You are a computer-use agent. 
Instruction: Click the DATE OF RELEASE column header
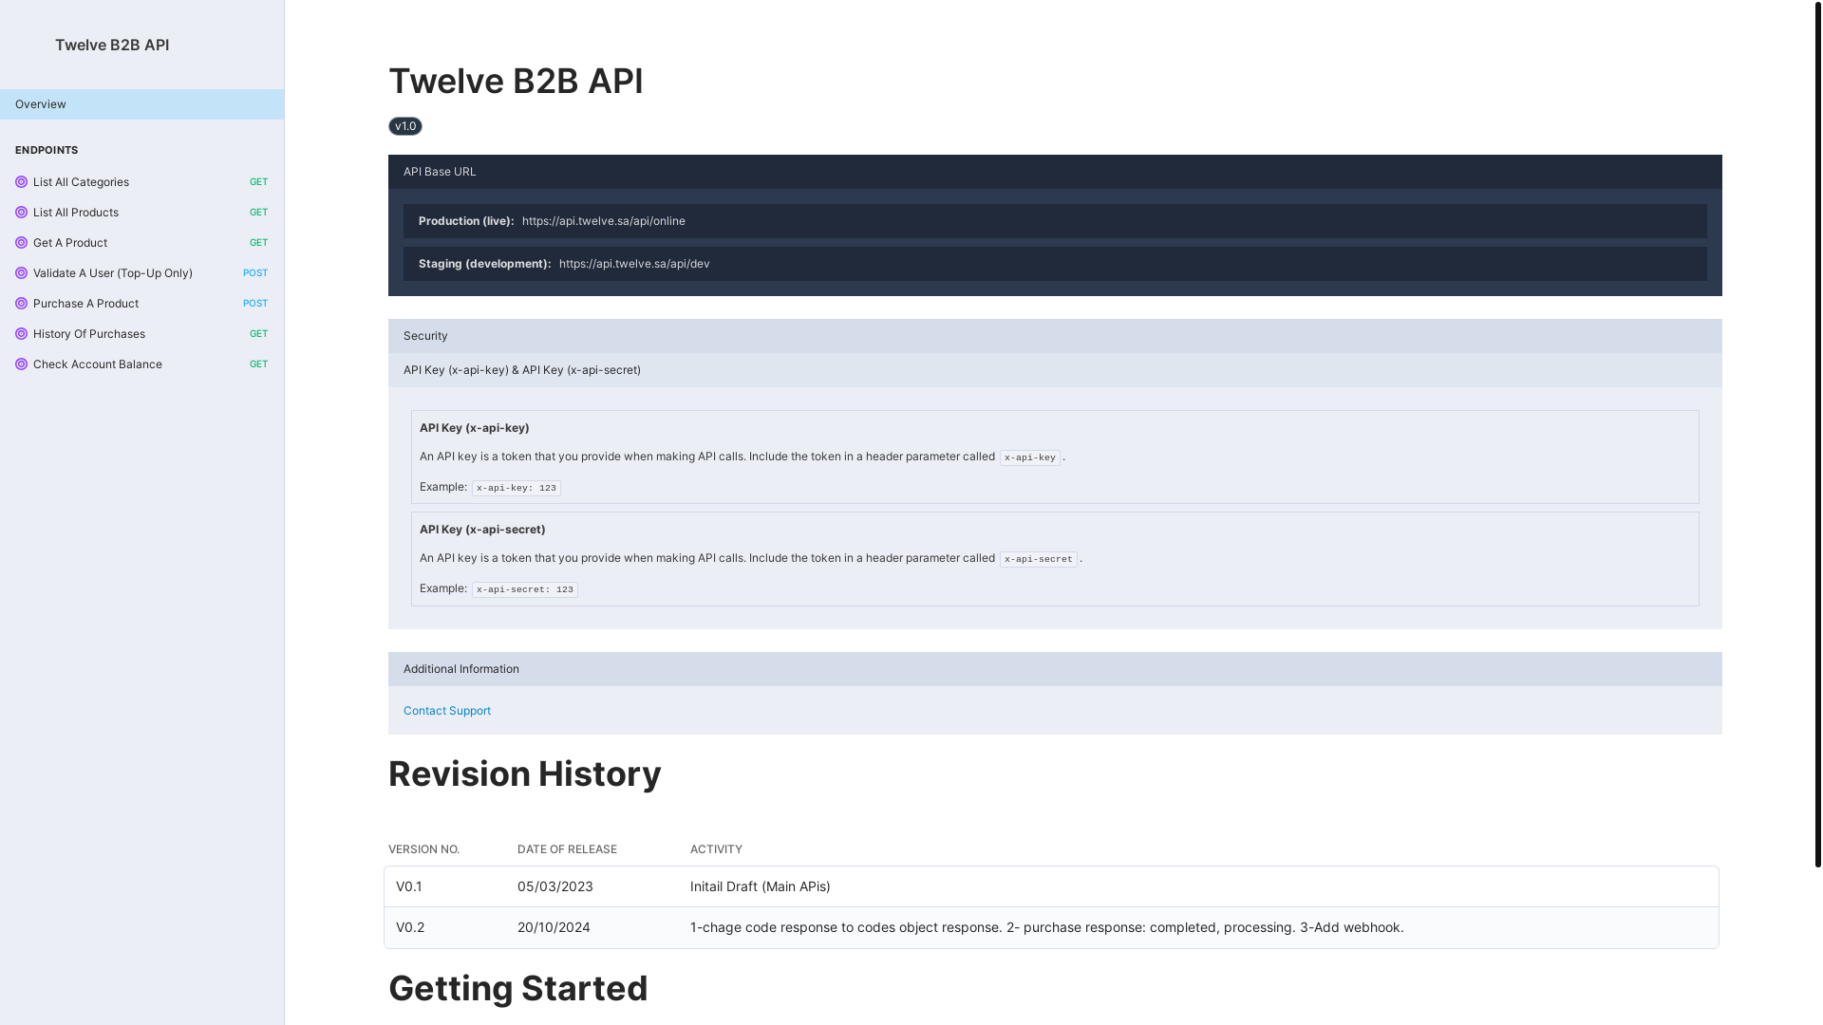click(x=567, y=849)
